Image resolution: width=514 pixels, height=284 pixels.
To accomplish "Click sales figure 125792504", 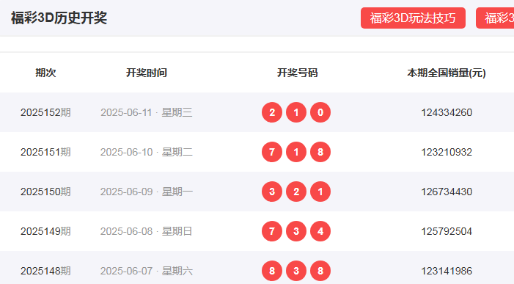I will (x=447, y=231).
